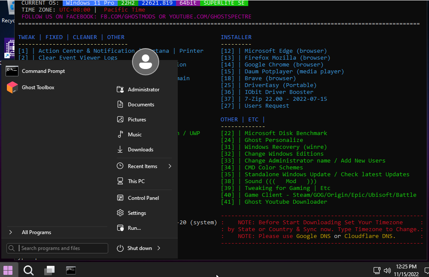
Task: Open Control Panel from Start menu
Action: [x=143, y=198]
